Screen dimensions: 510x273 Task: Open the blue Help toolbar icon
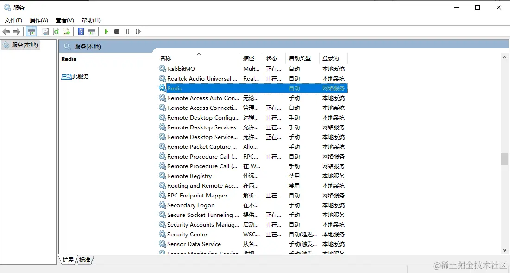coord(81,32)
